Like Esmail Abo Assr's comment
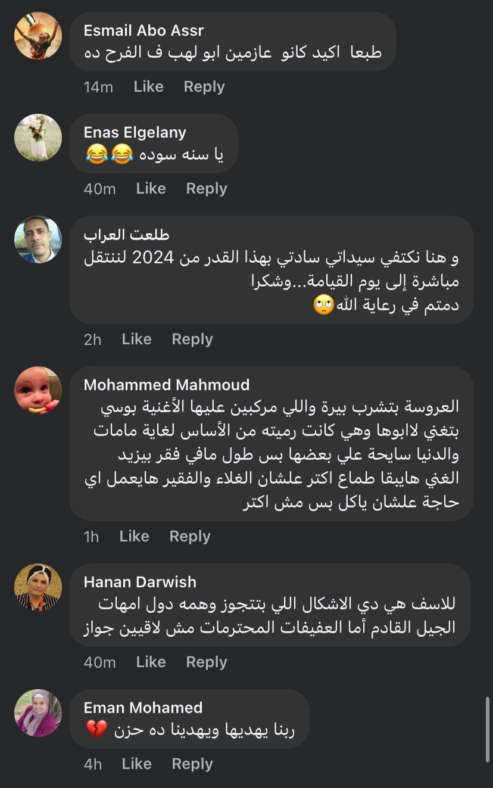Viewport: 493px width, 788px height. (148, 87)
